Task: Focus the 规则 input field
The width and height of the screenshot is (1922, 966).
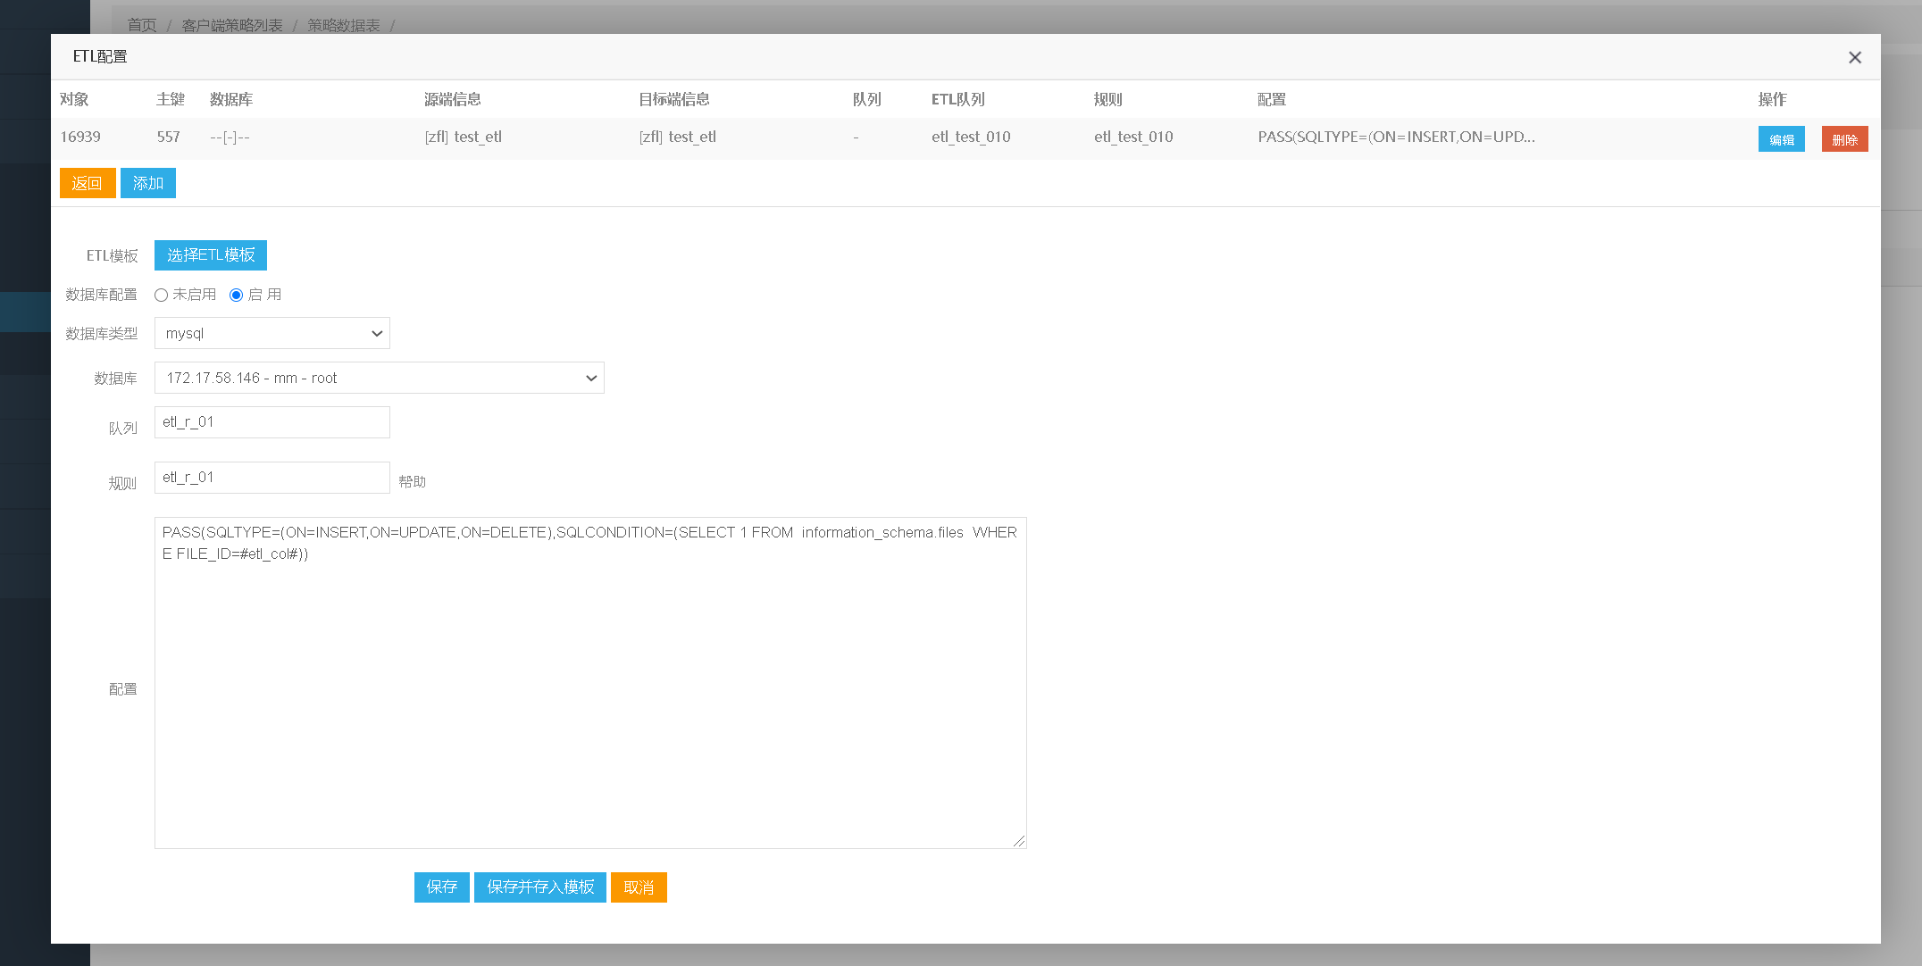Action: click(x=272, y=478)
